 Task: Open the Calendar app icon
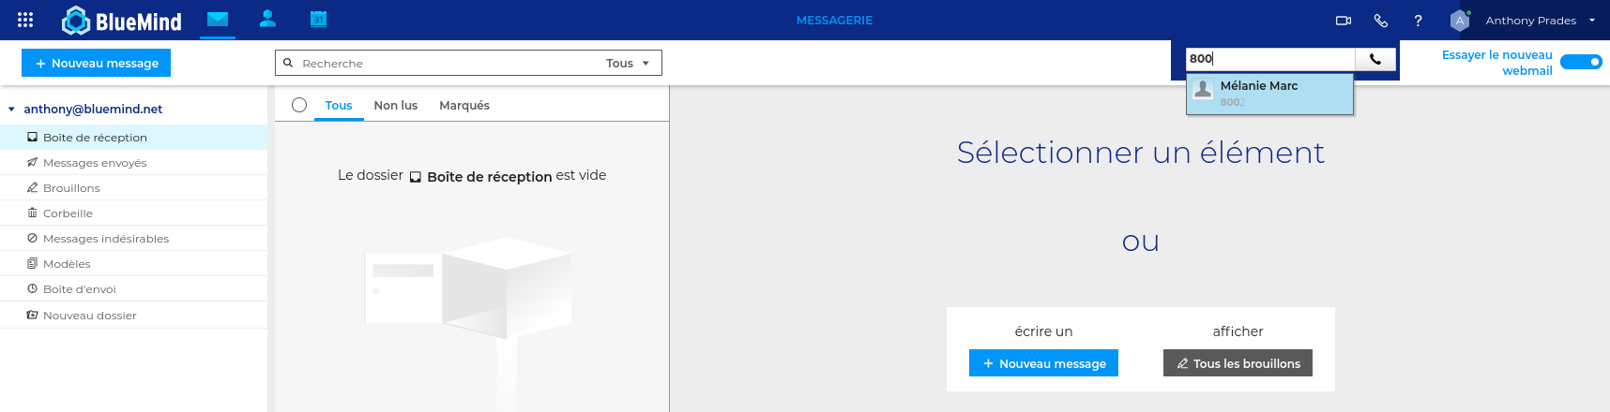tap(318, 19)
